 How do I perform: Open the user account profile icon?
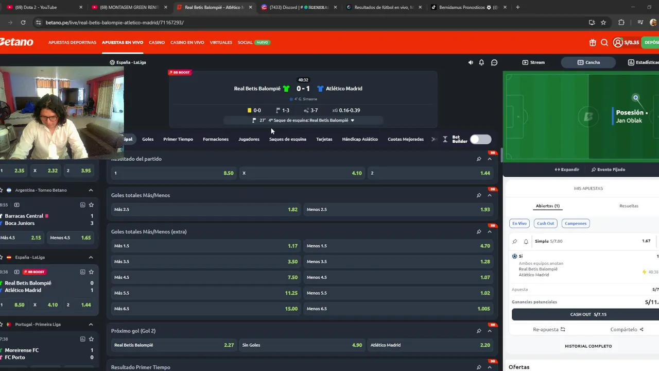(618, 43)
